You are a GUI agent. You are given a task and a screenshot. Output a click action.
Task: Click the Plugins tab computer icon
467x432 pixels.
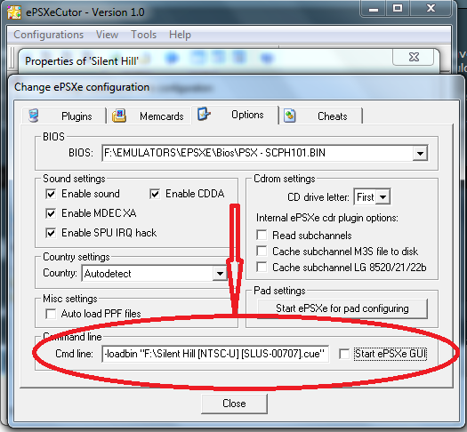[34, 116]
